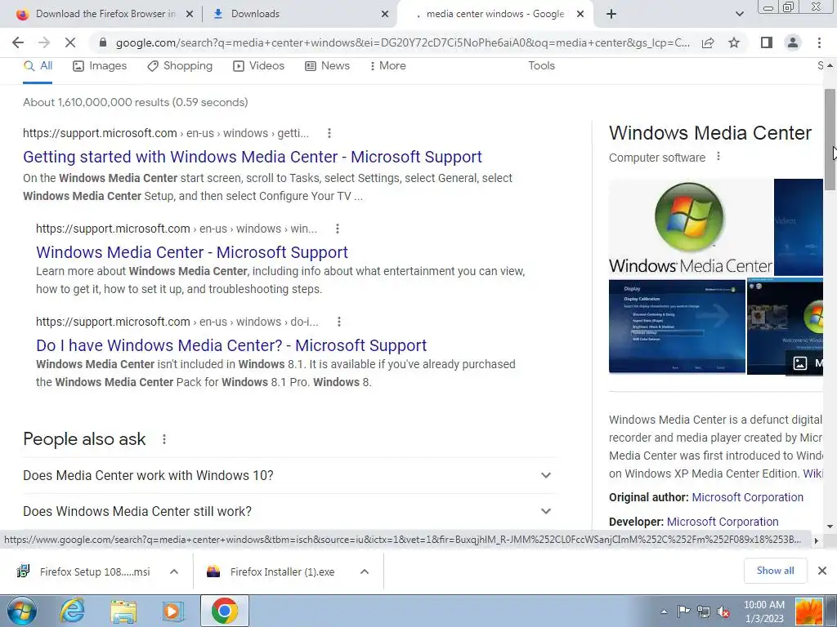The image size is (837, 627).
Task: Open a new browser tab
Action: [611, 14]
